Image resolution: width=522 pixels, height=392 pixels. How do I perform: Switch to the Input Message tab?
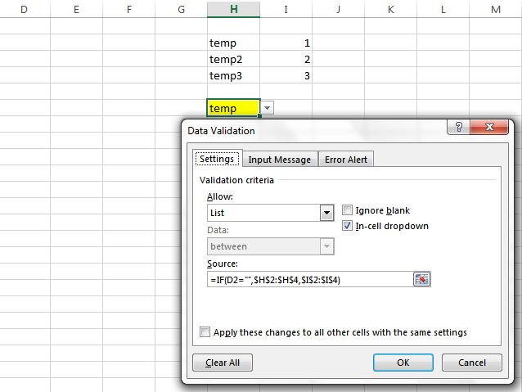pyautogui.click(x=280, y=160)
